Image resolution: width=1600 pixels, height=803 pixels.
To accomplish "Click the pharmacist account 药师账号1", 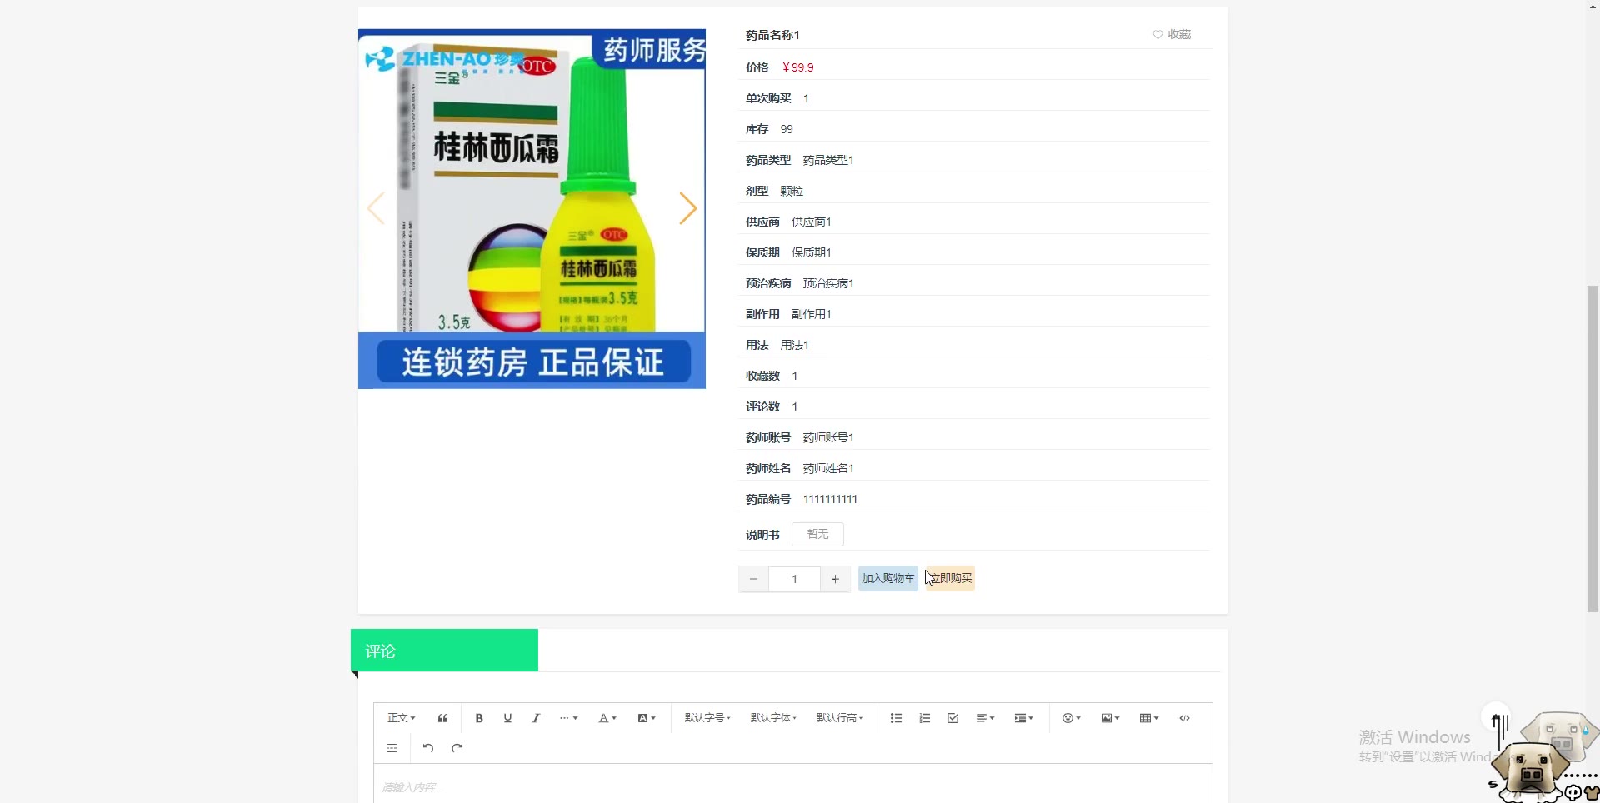I will (x=828, y=437).
